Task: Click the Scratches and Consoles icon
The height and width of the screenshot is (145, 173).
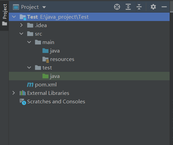Action: [23, 102]
